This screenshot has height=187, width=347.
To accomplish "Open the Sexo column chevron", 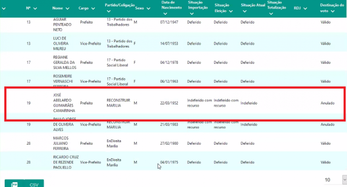I will (x=149, y=8).
